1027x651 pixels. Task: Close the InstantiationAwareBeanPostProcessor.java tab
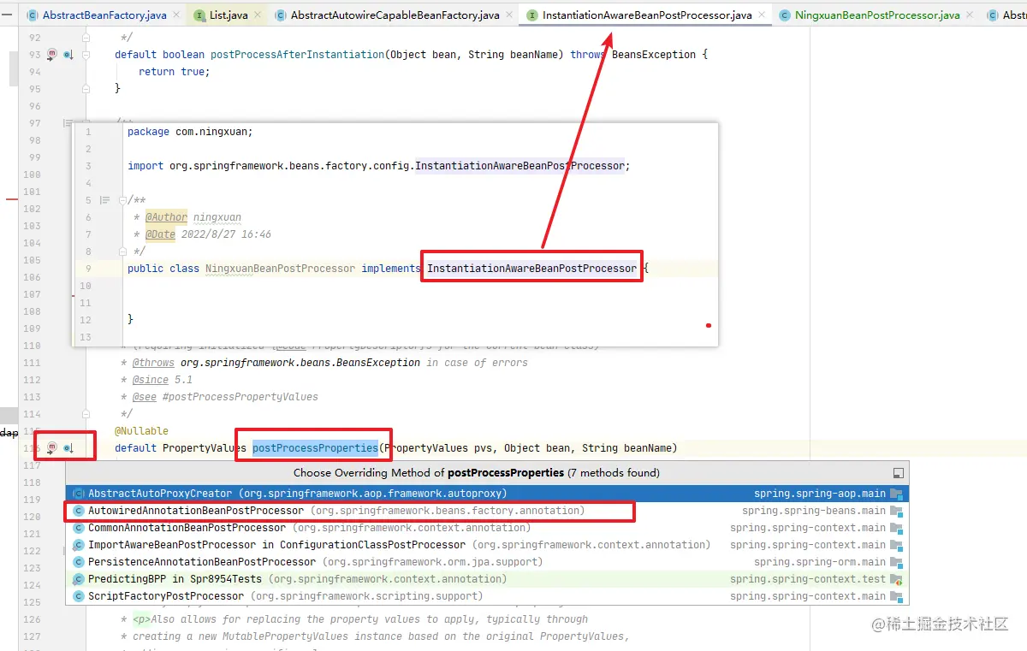763,15
